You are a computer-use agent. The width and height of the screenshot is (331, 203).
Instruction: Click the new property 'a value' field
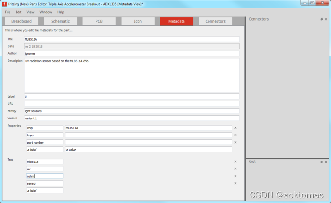[x=148, y=150]
